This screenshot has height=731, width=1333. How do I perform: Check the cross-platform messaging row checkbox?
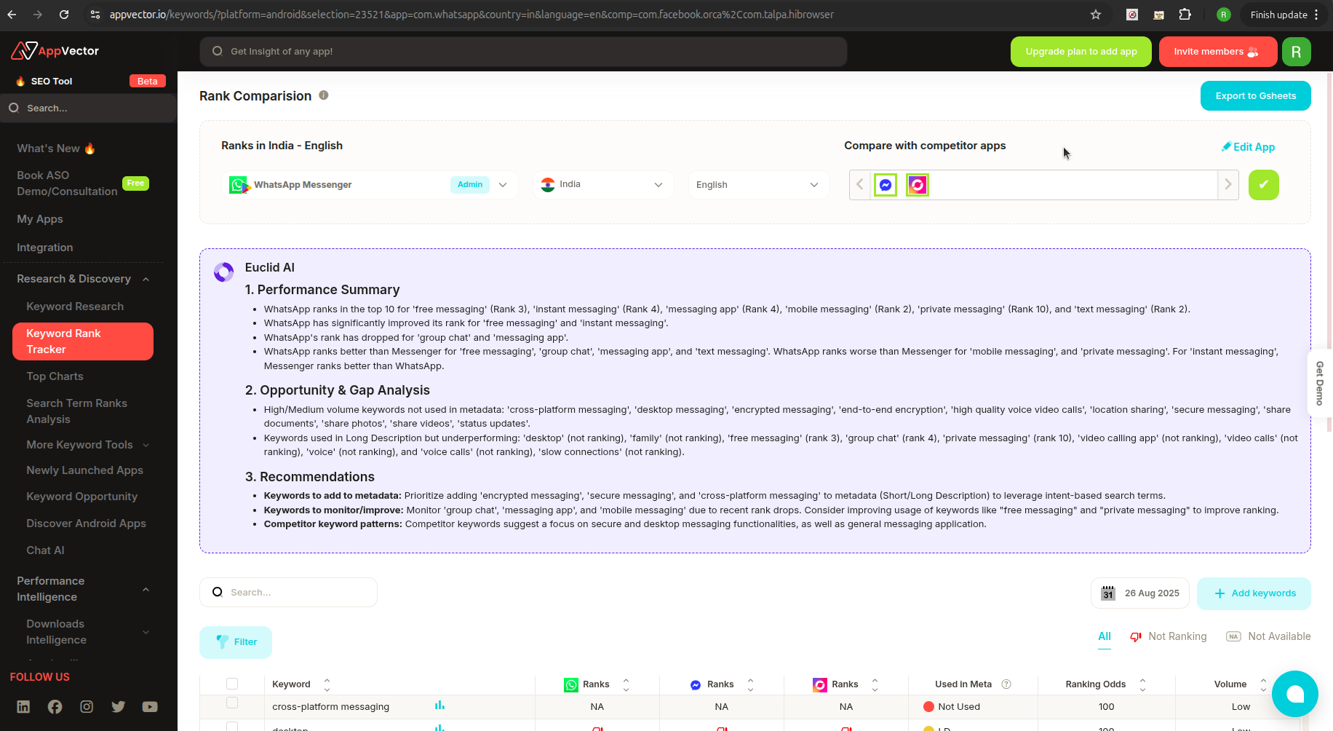point(232,703)
